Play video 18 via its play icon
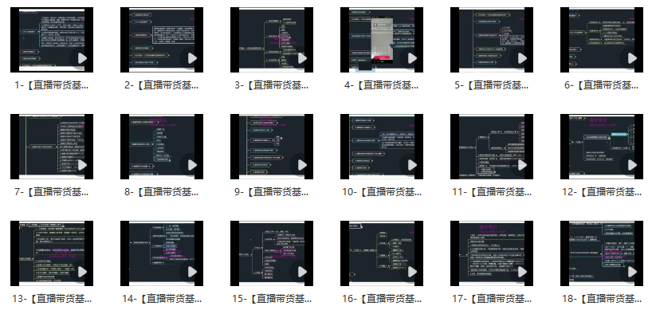Image resolution: width=652 pixels, height=310 pixels. (631, 272)
